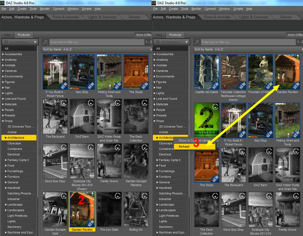Click circular icon on Dystopia City Blocks, left window
Image resolution: width=303 pixels, height=236 pixels.
point(91,147)
